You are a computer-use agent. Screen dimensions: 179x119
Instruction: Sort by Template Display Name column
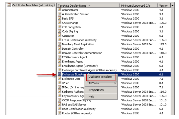pyautogui.click(x=88, y=5)
